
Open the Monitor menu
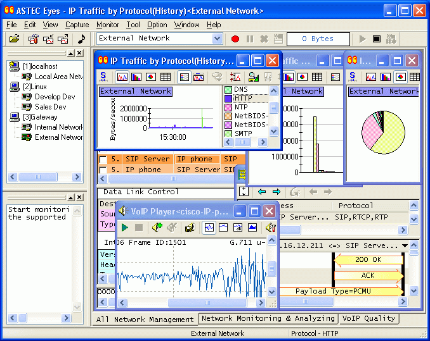click(107, 25)
